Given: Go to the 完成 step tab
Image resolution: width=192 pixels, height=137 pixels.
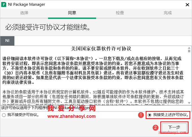Looking at the screenshot, I should click(x=168, y=13).
